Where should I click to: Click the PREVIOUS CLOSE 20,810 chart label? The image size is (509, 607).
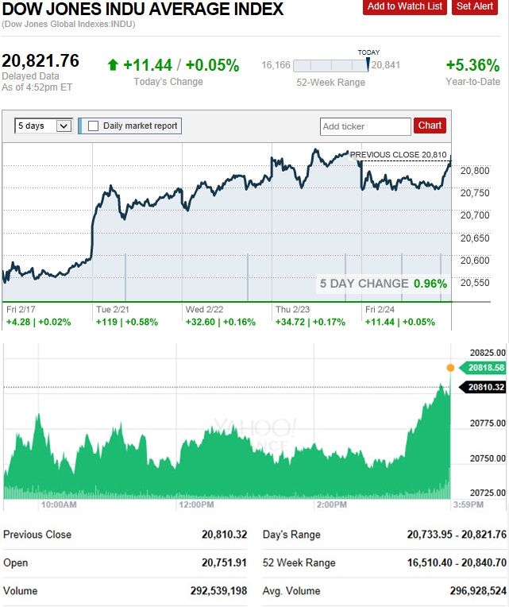click(x=398, y=155)
